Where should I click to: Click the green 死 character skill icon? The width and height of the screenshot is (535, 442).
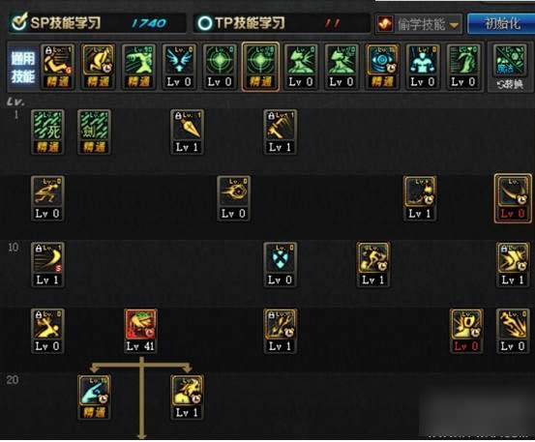47,132
